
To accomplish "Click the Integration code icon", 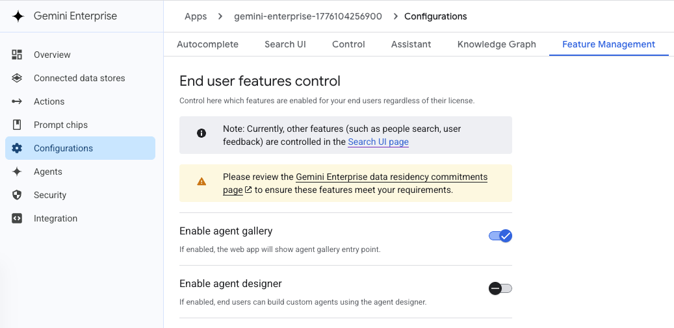I will (x=17, y=218).
